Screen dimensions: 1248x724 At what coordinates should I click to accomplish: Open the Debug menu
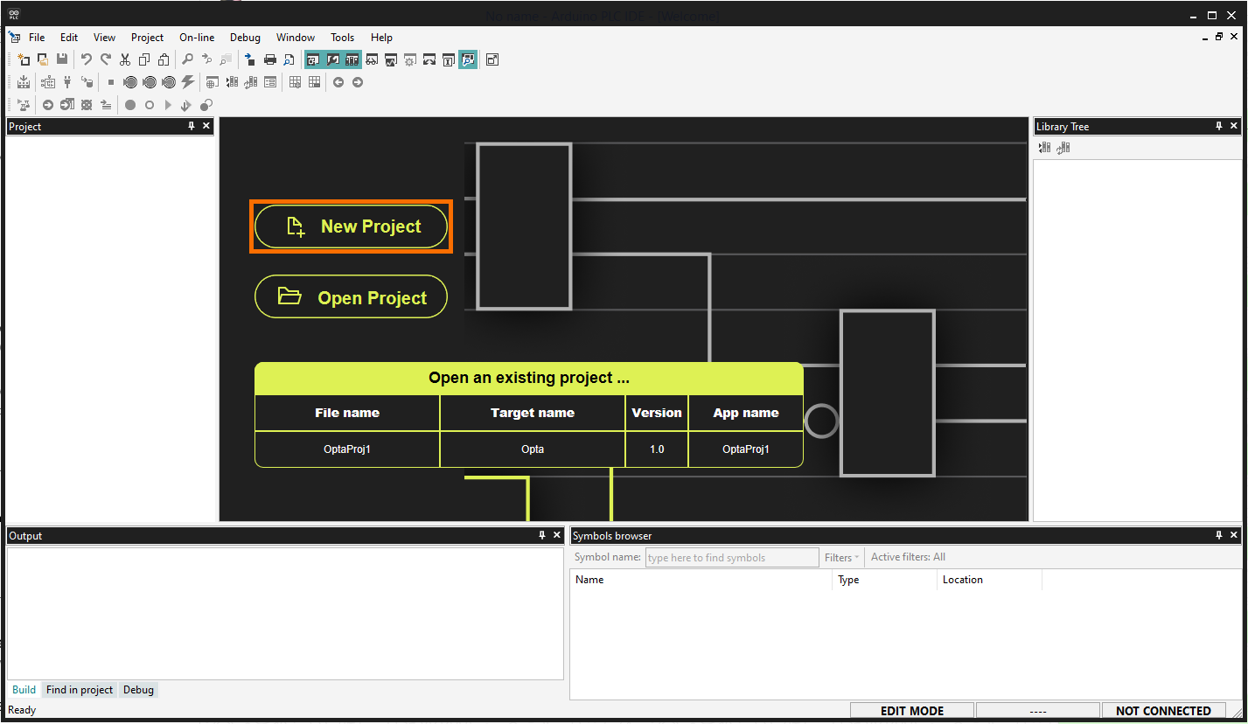point(245,38)
